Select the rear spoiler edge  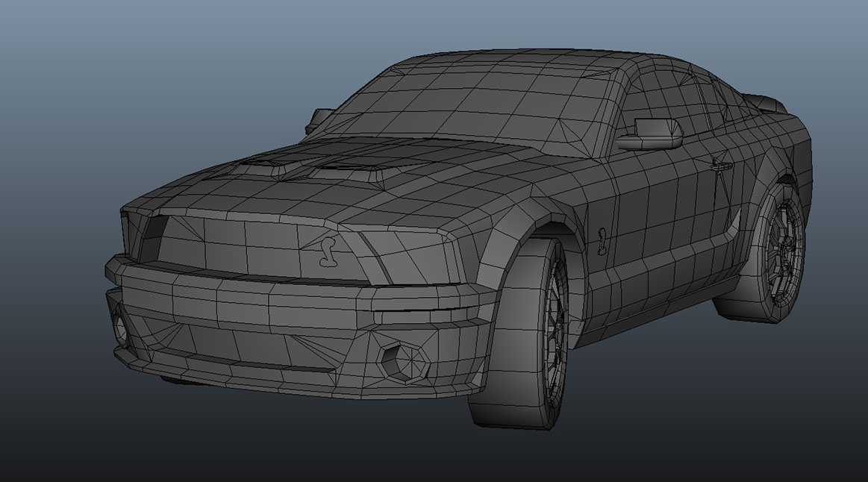pyautogui.click(x=765, y=101)
